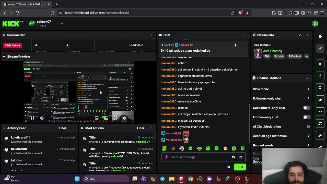Click the pencil icon in right sidebar
The image size is (327, 184).
[320, 48]
